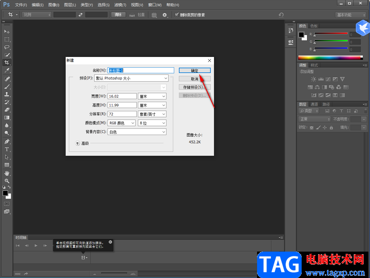The width and height of the screenshot is (370, 278).
Task: Toggle Delete Cropped Pixels checkbox
Action: pos(177,15)
